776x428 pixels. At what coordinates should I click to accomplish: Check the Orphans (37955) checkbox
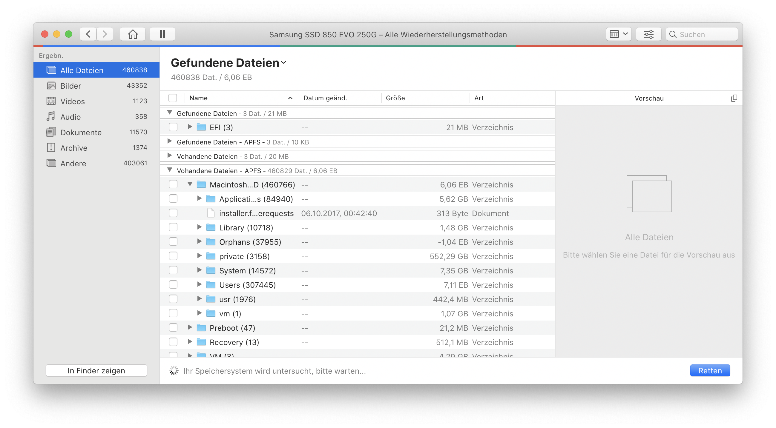click(x=173, y=242)
